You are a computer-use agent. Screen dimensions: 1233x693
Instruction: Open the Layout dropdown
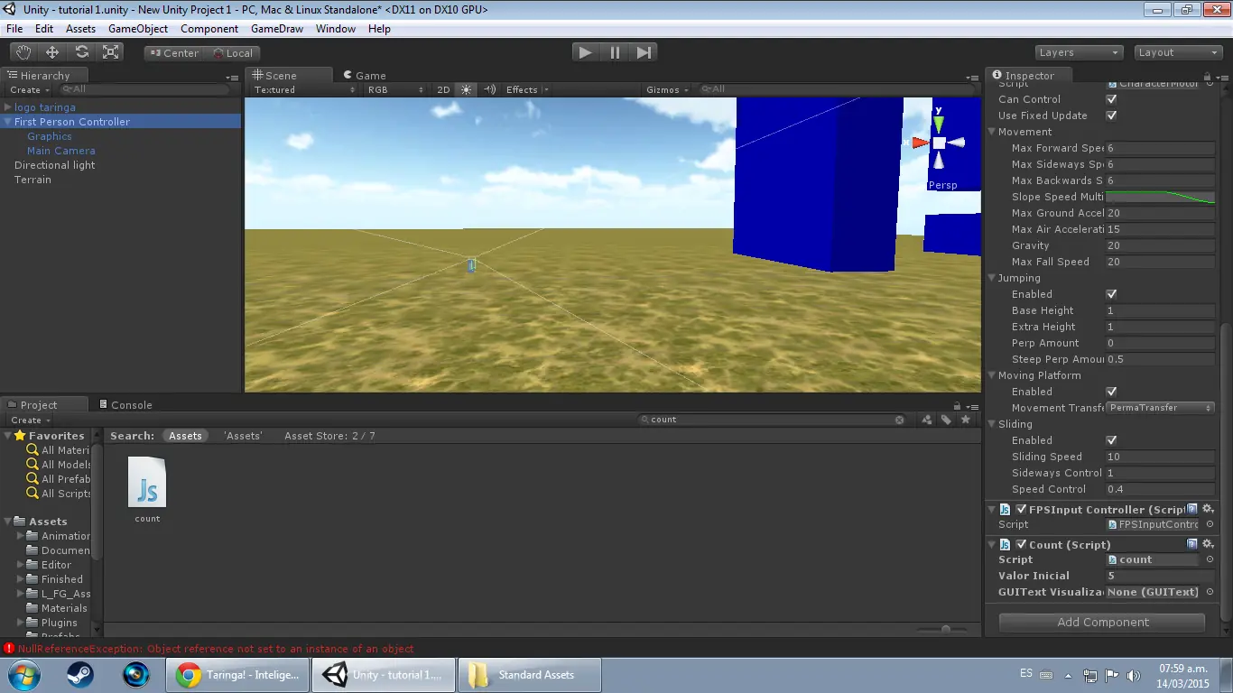1178,52
